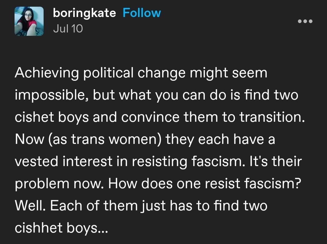Click the phrase "resisting fascism" in post
The image size is (327, 244).
(x=188, y=161)
